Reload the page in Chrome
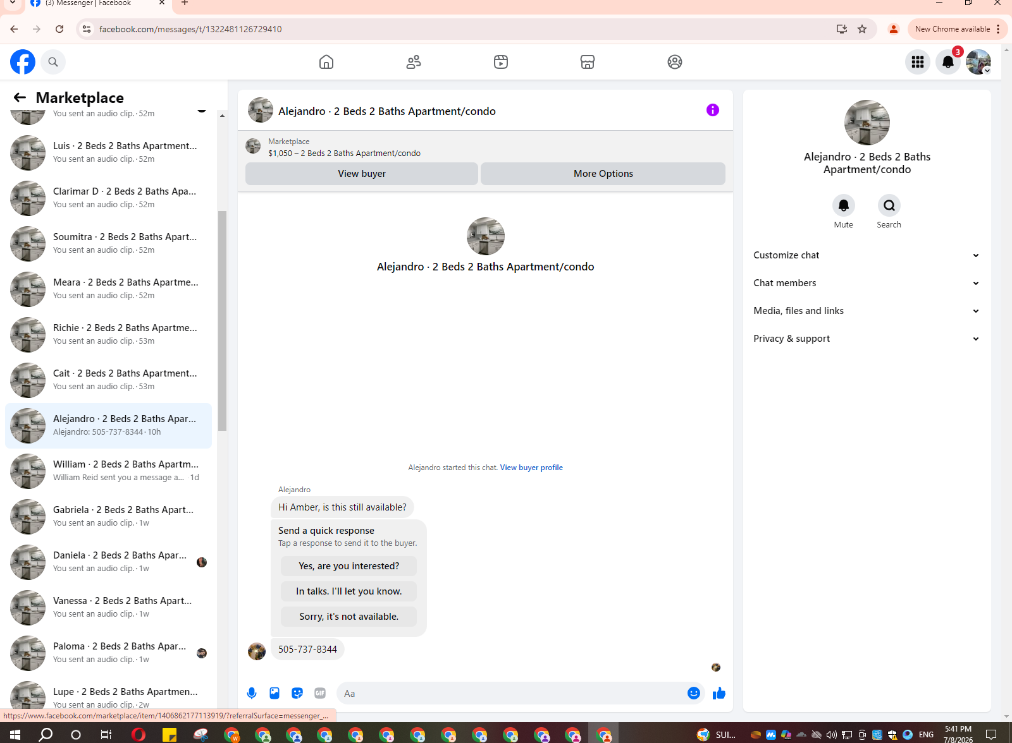 pyautogui.click(x=59, y=29)
